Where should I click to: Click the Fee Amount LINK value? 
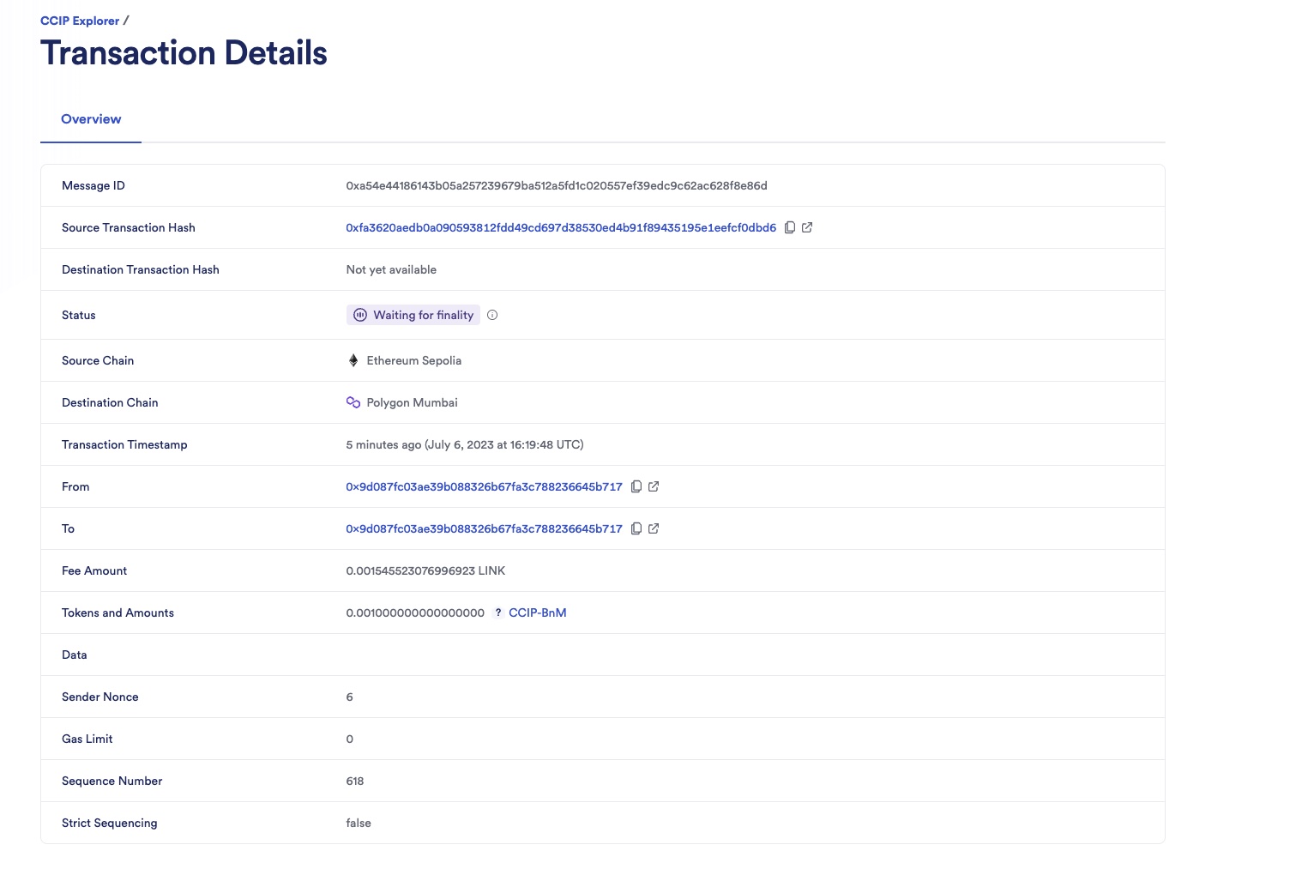coord(425,570)
